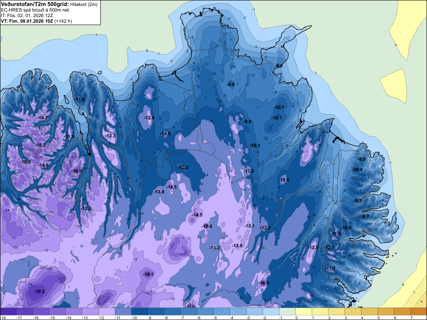Click the -9.9 temperature value
Image resolution: width=427 pixels, height=320 pixels.
point(247,121)
